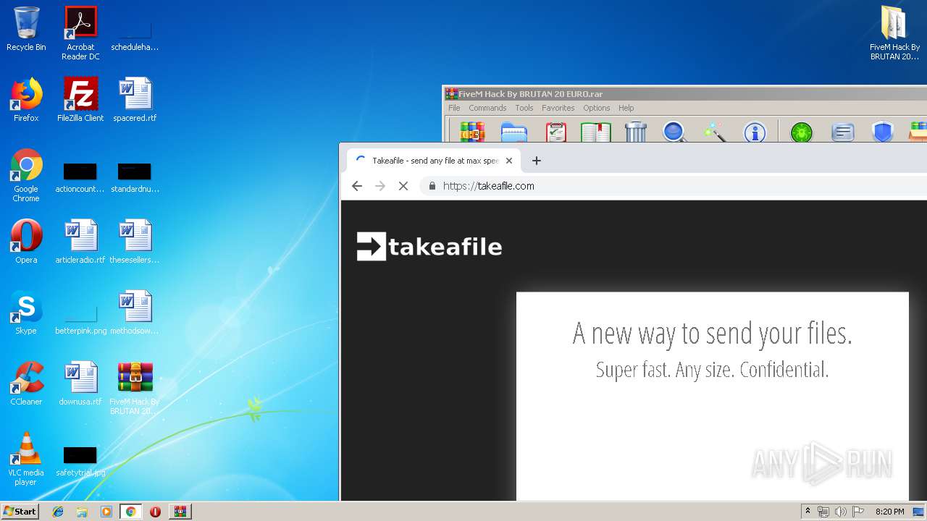Open a new Chrome tab
This screenshot has width=927, height=521.
[537, 161]
